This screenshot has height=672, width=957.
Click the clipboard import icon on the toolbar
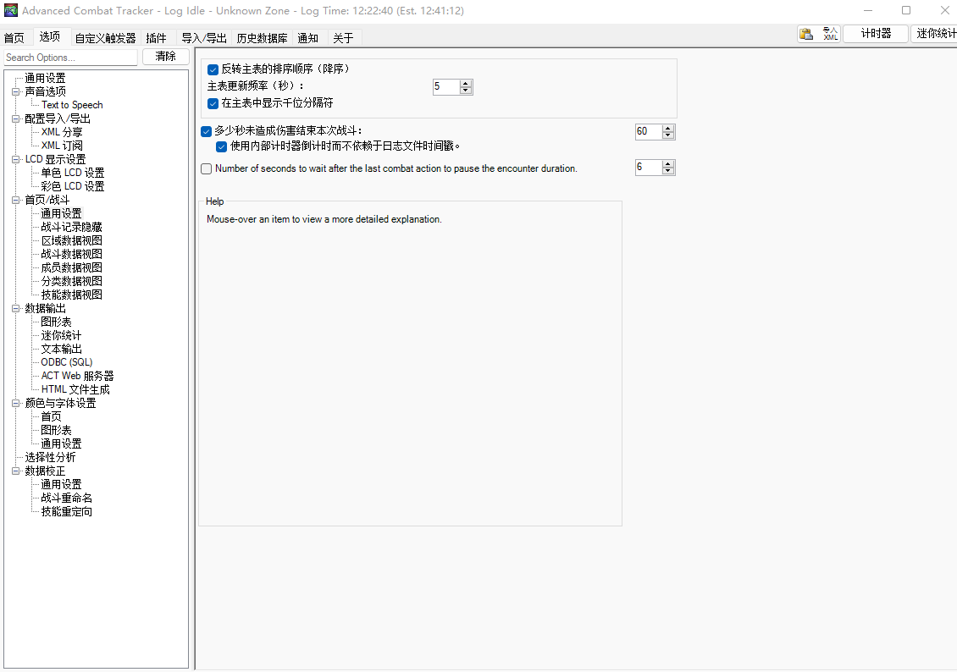806,34
